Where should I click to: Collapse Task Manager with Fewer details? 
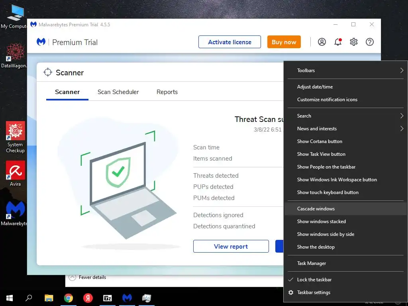coord(87,277)
